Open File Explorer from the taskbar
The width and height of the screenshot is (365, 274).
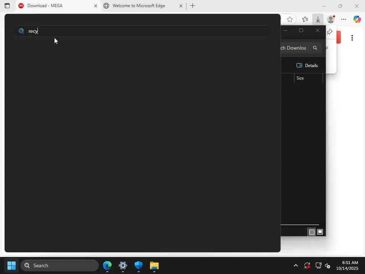click(x=154, y=265)
